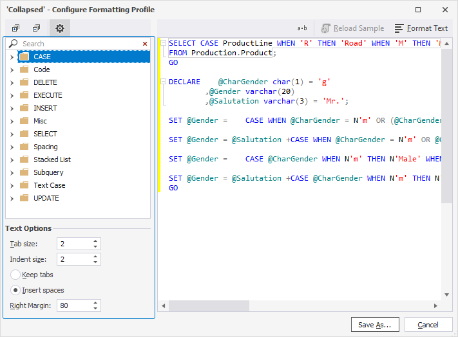Click the collapse all nodes icon
The image size is (458, 337).
36,28
